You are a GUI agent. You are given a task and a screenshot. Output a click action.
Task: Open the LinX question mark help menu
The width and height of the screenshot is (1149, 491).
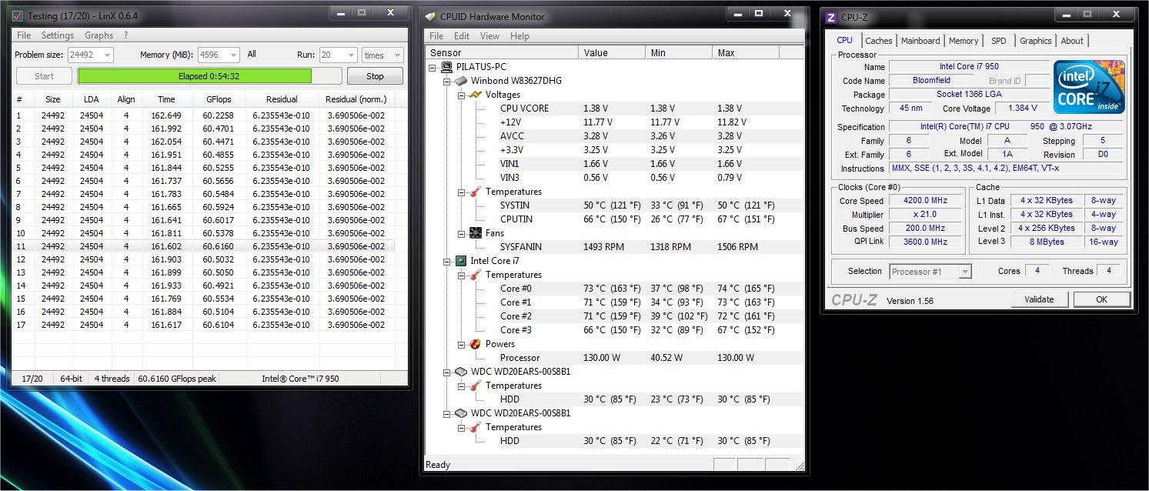[125, 35]
